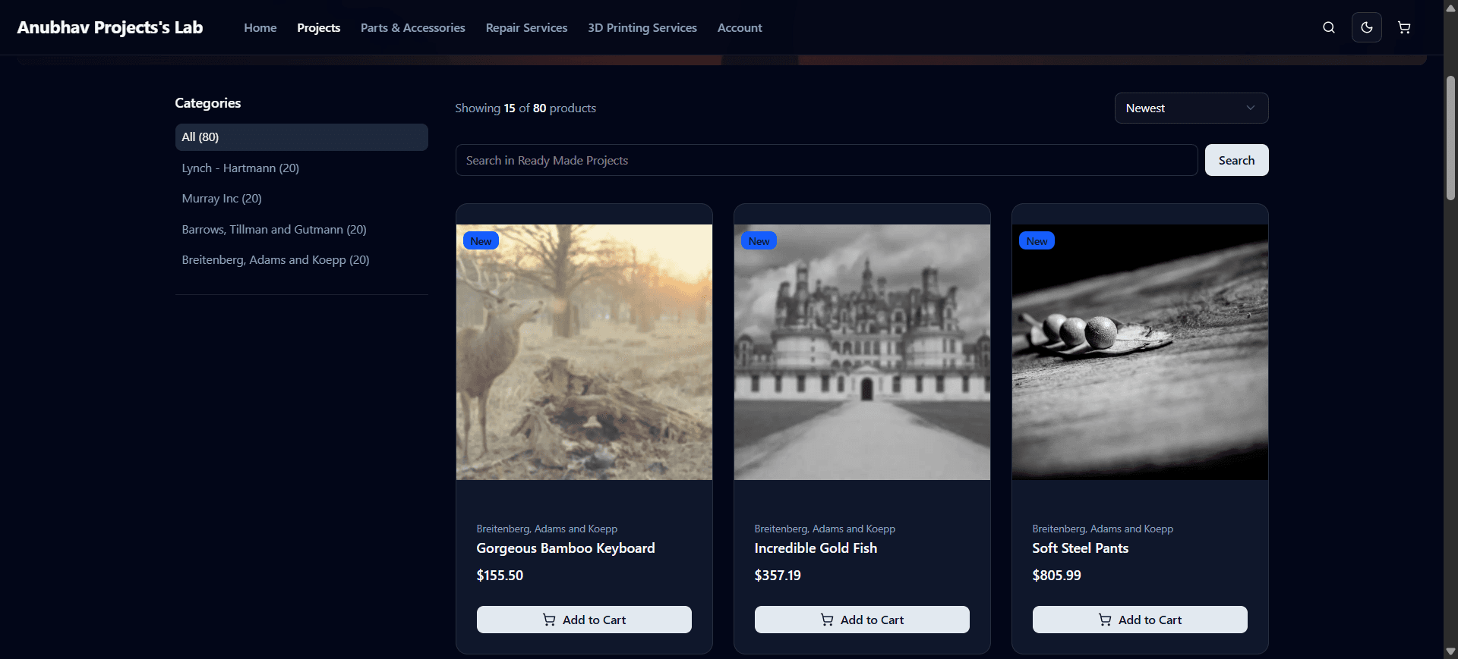The height and width of the screenshot is (659, 1458).
Task: Click the scrollbar down arrow
Action: [1450, 651]
